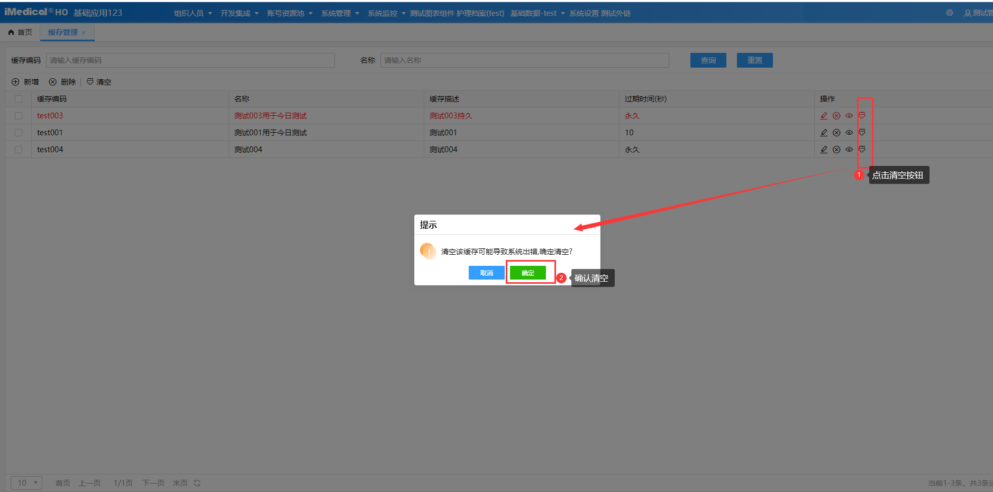Click the clear cache icon for test003
Viewport: 993px width, 492px height.
click(862, 115)
